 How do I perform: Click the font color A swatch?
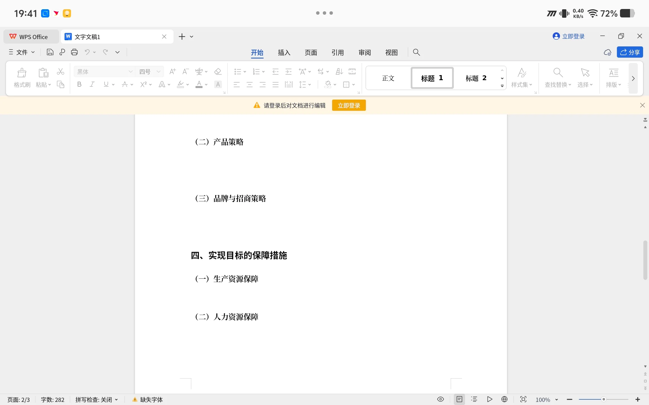[x=199, y=84]
